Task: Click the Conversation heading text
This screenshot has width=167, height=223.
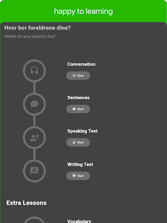Action: pos(81,64)
